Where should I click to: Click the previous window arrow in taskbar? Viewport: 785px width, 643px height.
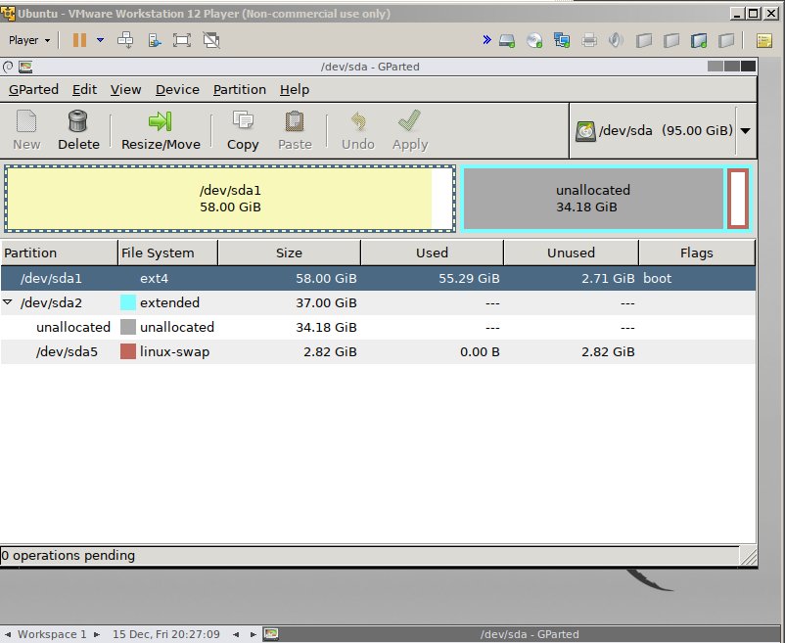click(x=236, y=634)
